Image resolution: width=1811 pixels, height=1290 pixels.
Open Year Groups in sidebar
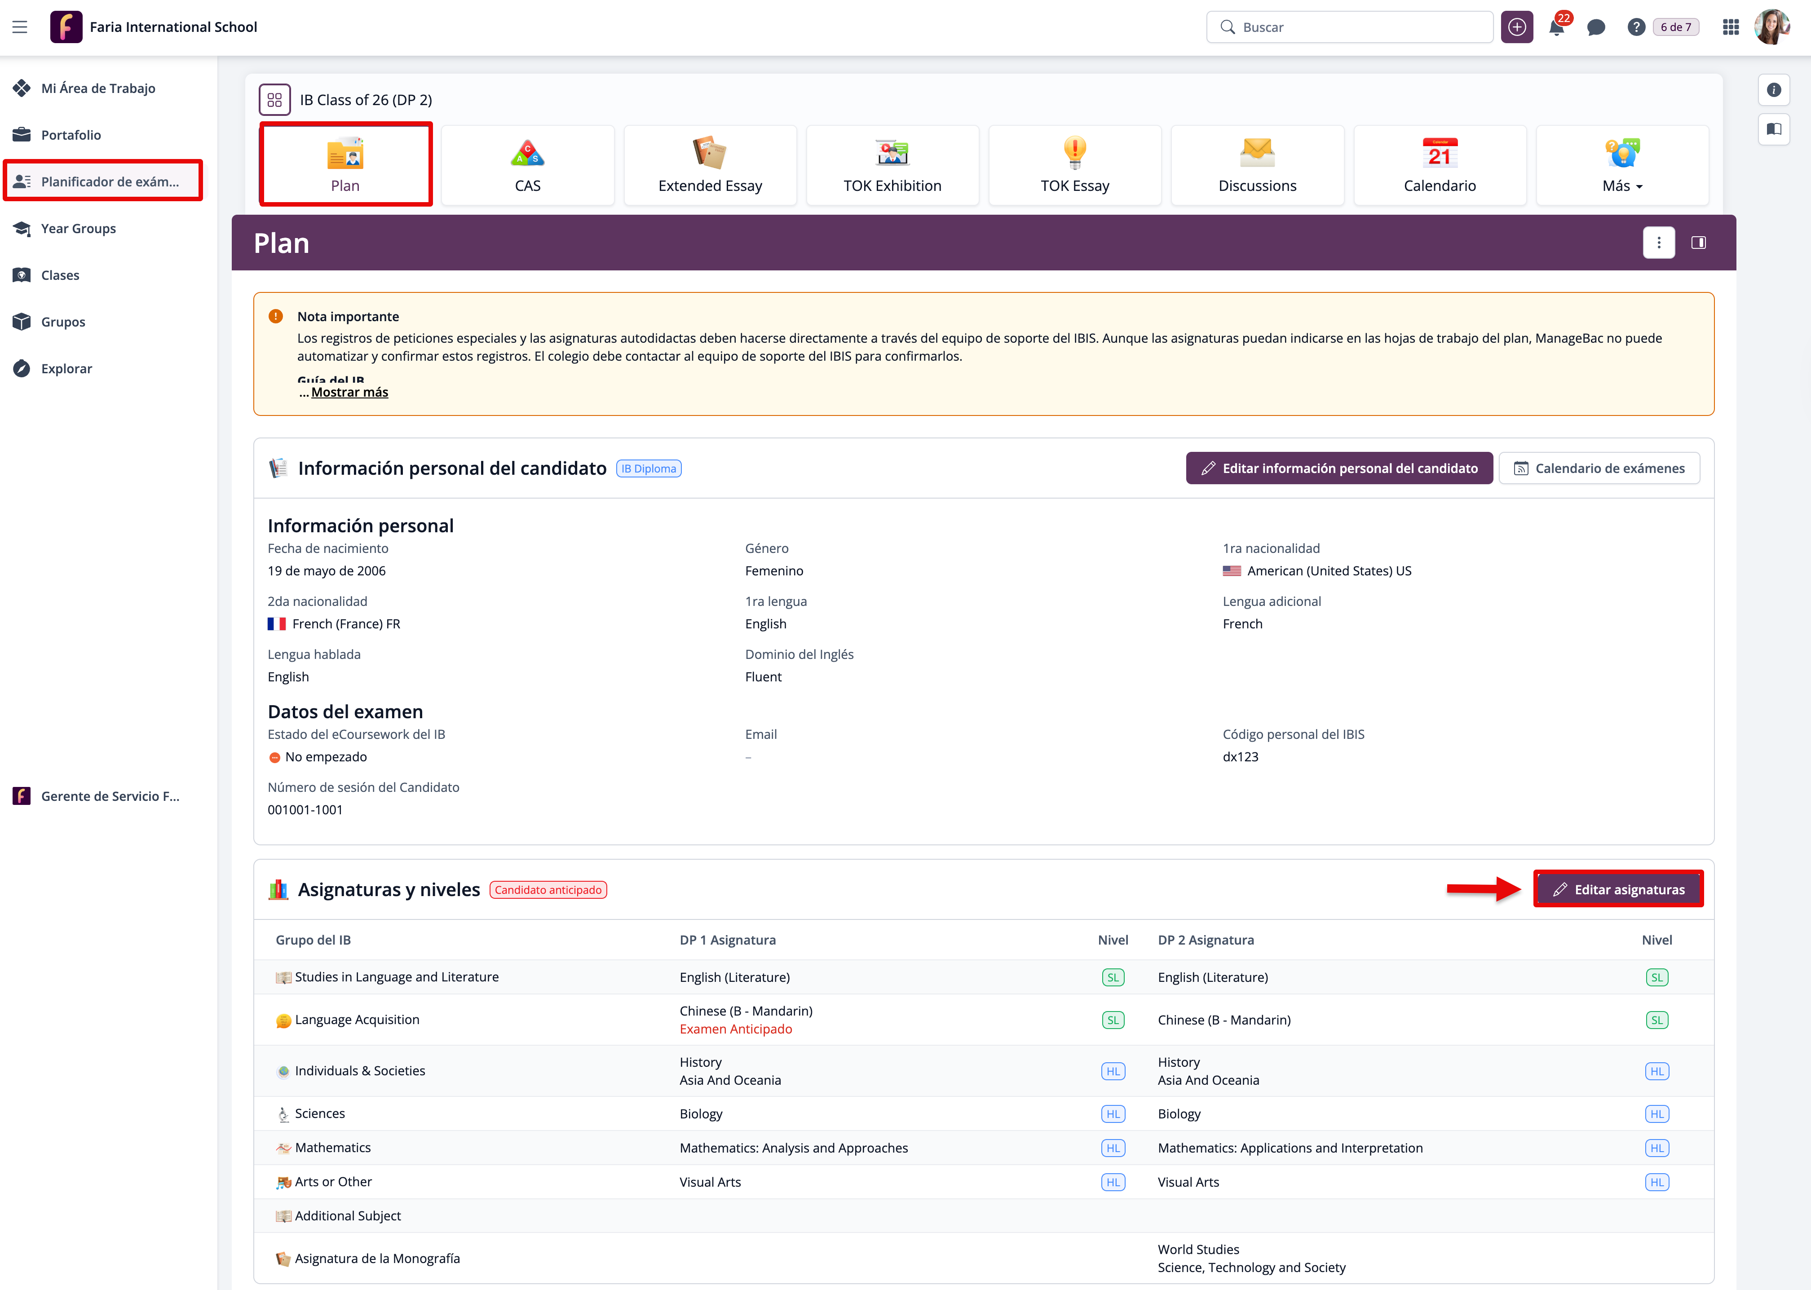(79, 229)
